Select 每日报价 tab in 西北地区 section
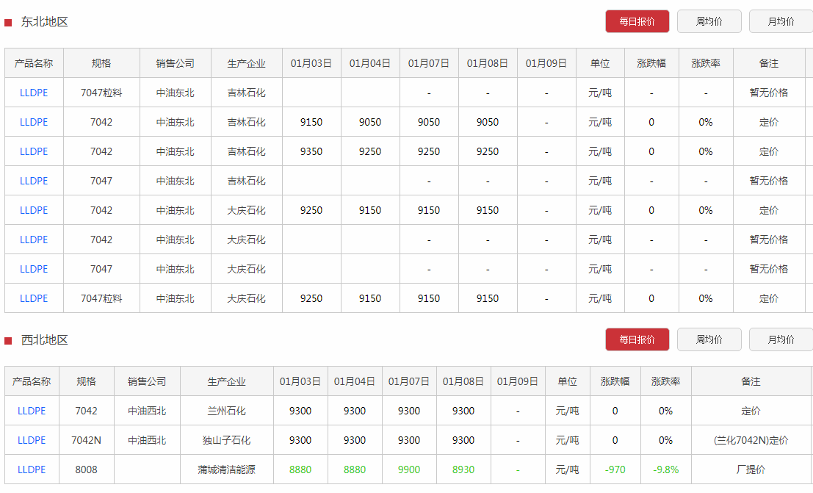 coord(637,339)
